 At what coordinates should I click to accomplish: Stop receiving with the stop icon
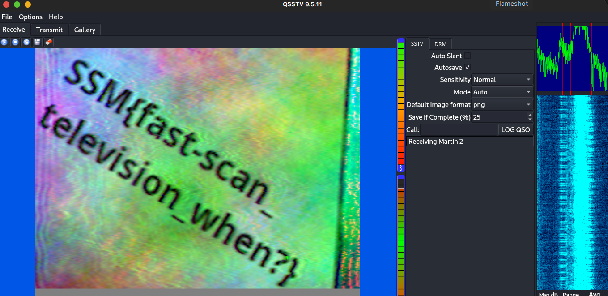coord(15,42)
